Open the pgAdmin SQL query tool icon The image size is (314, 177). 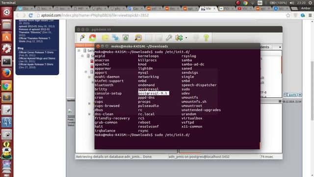[x=138, y=37]
